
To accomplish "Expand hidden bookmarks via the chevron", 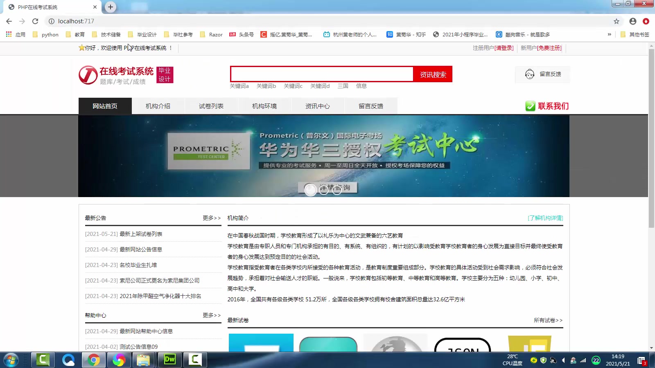I will 610,34.
